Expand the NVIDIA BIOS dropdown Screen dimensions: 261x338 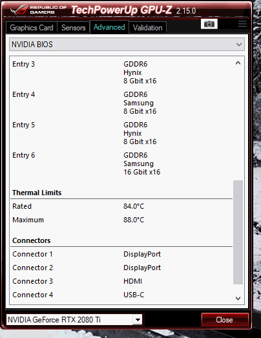[127, 45]
